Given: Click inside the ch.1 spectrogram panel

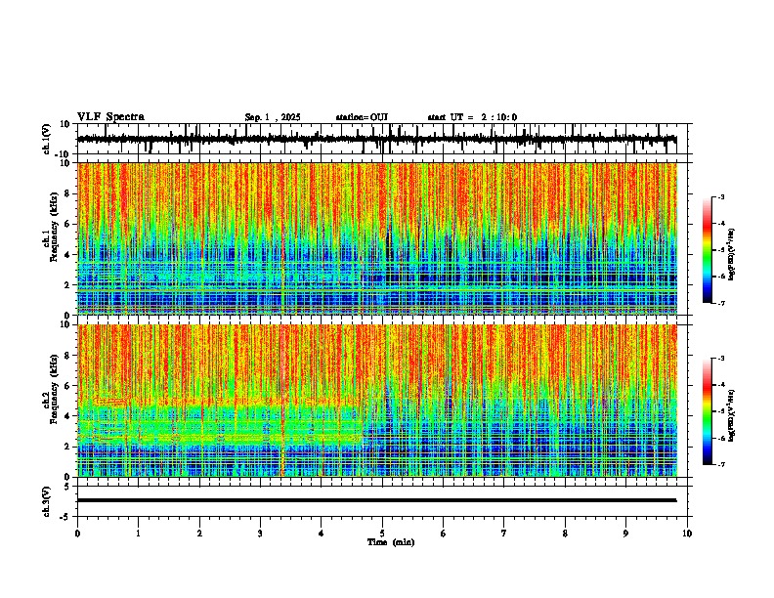Looking at the screenshot, I should point(376,238).
